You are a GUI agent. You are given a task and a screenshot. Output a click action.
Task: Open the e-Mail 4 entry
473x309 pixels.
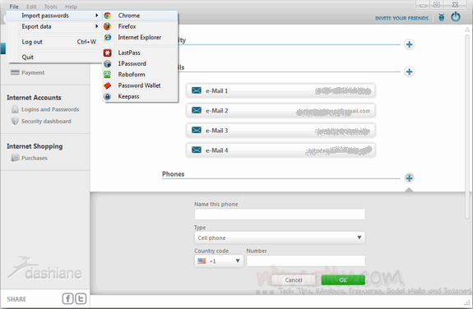[281, 150]
